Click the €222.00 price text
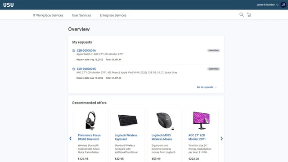This screenshot has height=162, width=288. coord(193,159)
